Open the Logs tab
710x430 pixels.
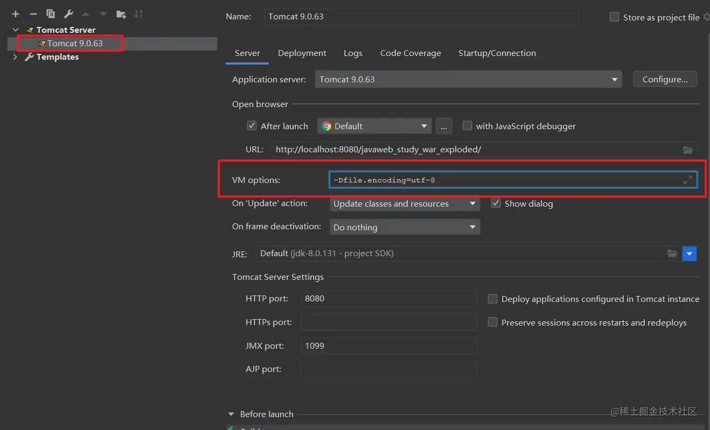click(353, 53)
